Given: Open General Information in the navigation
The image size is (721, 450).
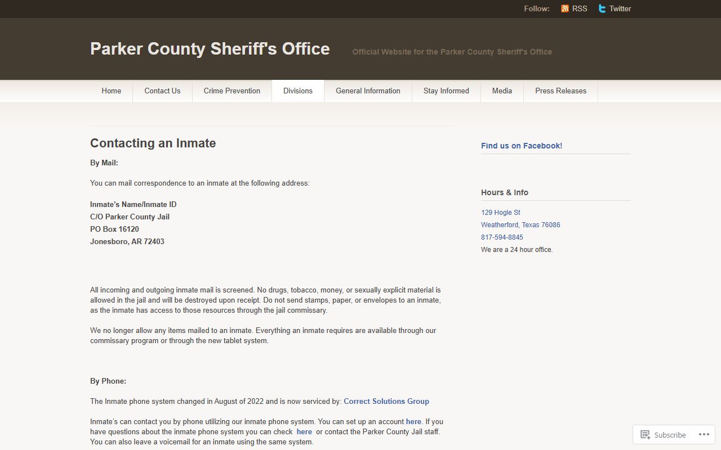Looking at the screenshot, I should click(x=368, y=91).
